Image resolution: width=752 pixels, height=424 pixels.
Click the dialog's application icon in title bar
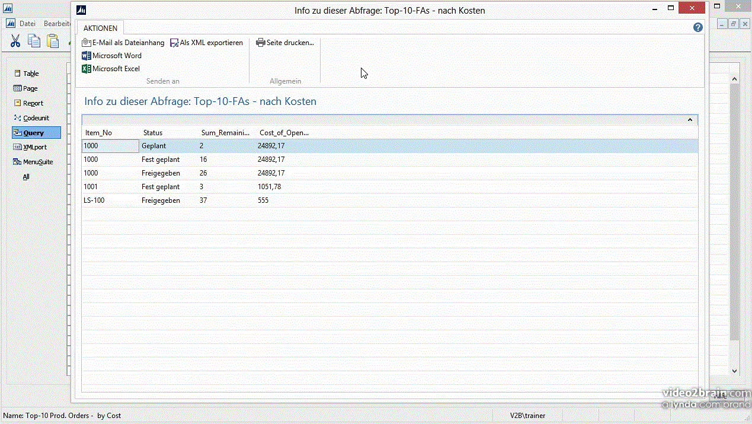pyautogui.click(x=82, y=9)
